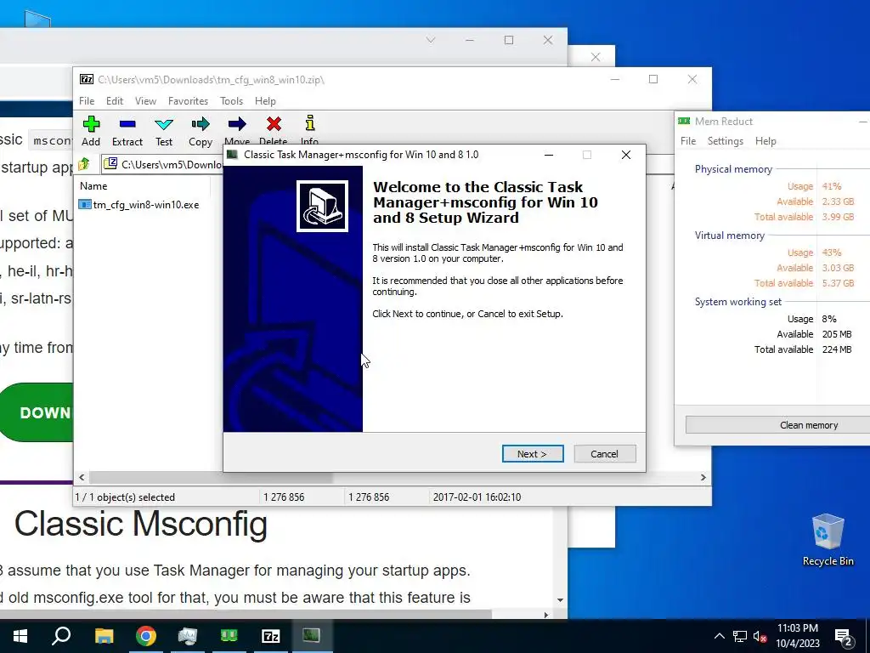Click the Move toolbar icon in 7-Zip
The height and width of the screenshot is (653, 870).
point(237,130)
